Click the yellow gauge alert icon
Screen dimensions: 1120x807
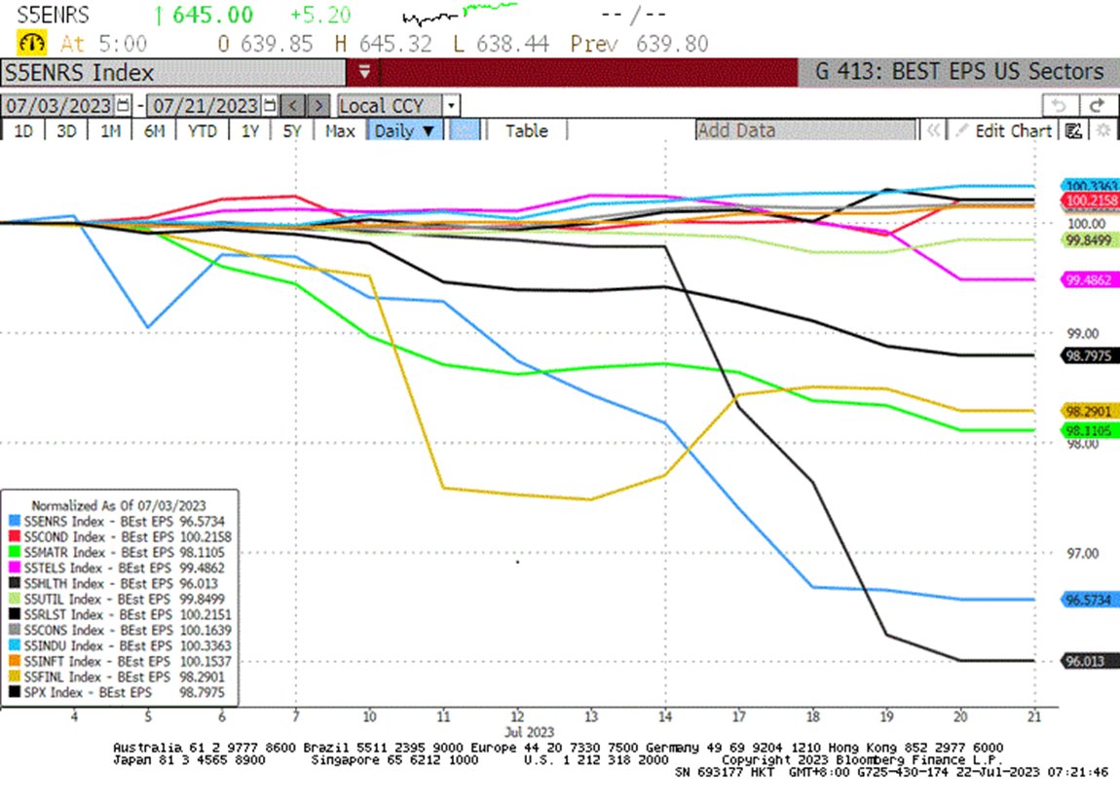coord(31,43)
